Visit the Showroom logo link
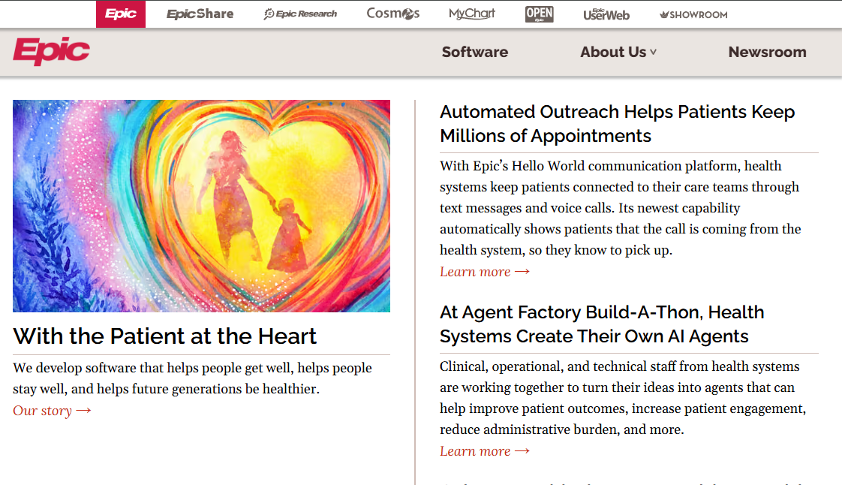This screenshot has height=485, width=842. [x=693, y=14]
